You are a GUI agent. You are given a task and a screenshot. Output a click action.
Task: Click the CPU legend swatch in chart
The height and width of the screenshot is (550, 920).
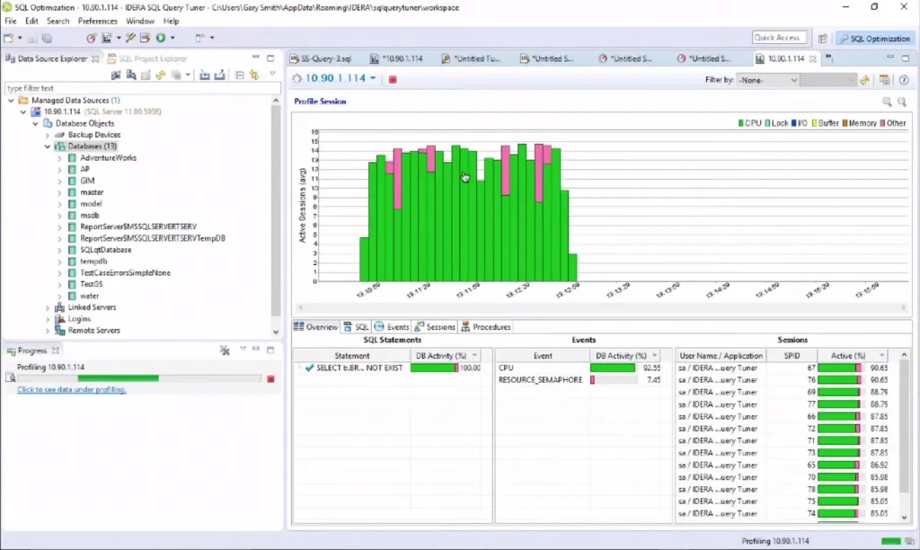click(x=741, y=123)
